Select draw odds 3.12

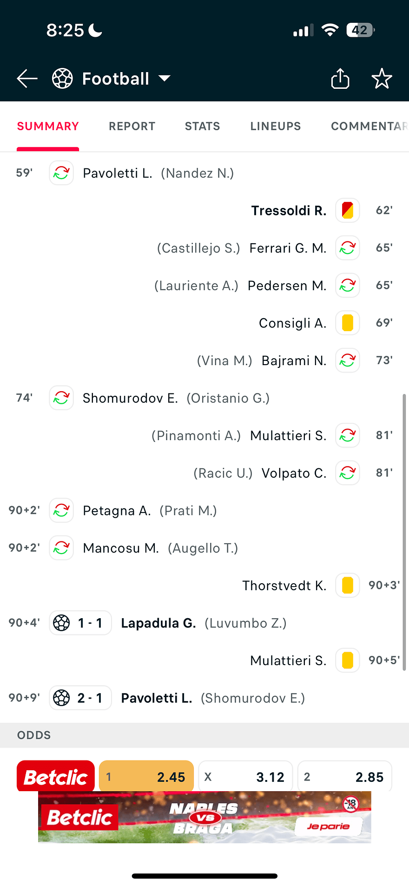pos(245,776)
